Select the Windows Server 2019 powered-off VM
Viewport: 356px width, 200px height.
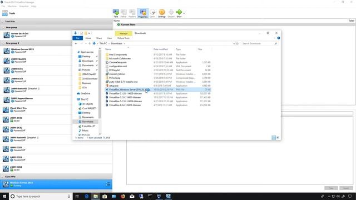[x=36, y=51]
